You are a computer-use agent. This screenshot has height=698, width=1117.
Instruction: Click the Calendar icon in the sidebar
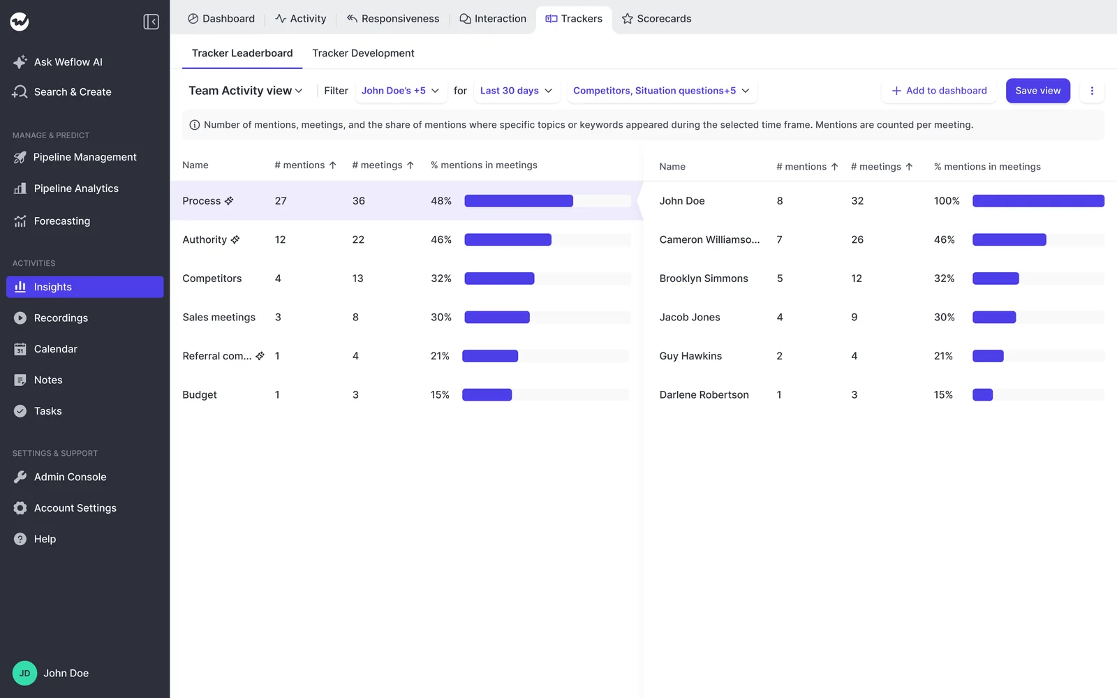point(20,349)
